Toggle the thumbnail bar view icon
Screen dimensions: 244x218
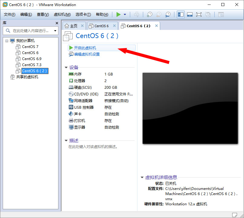click(190, 14)
